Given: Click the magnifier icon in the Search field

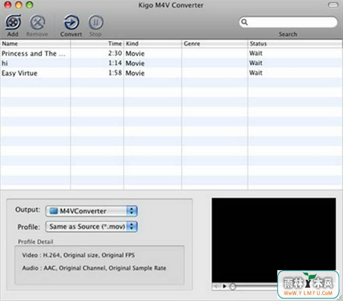Looking at the screenshot, I should (244, 22).
